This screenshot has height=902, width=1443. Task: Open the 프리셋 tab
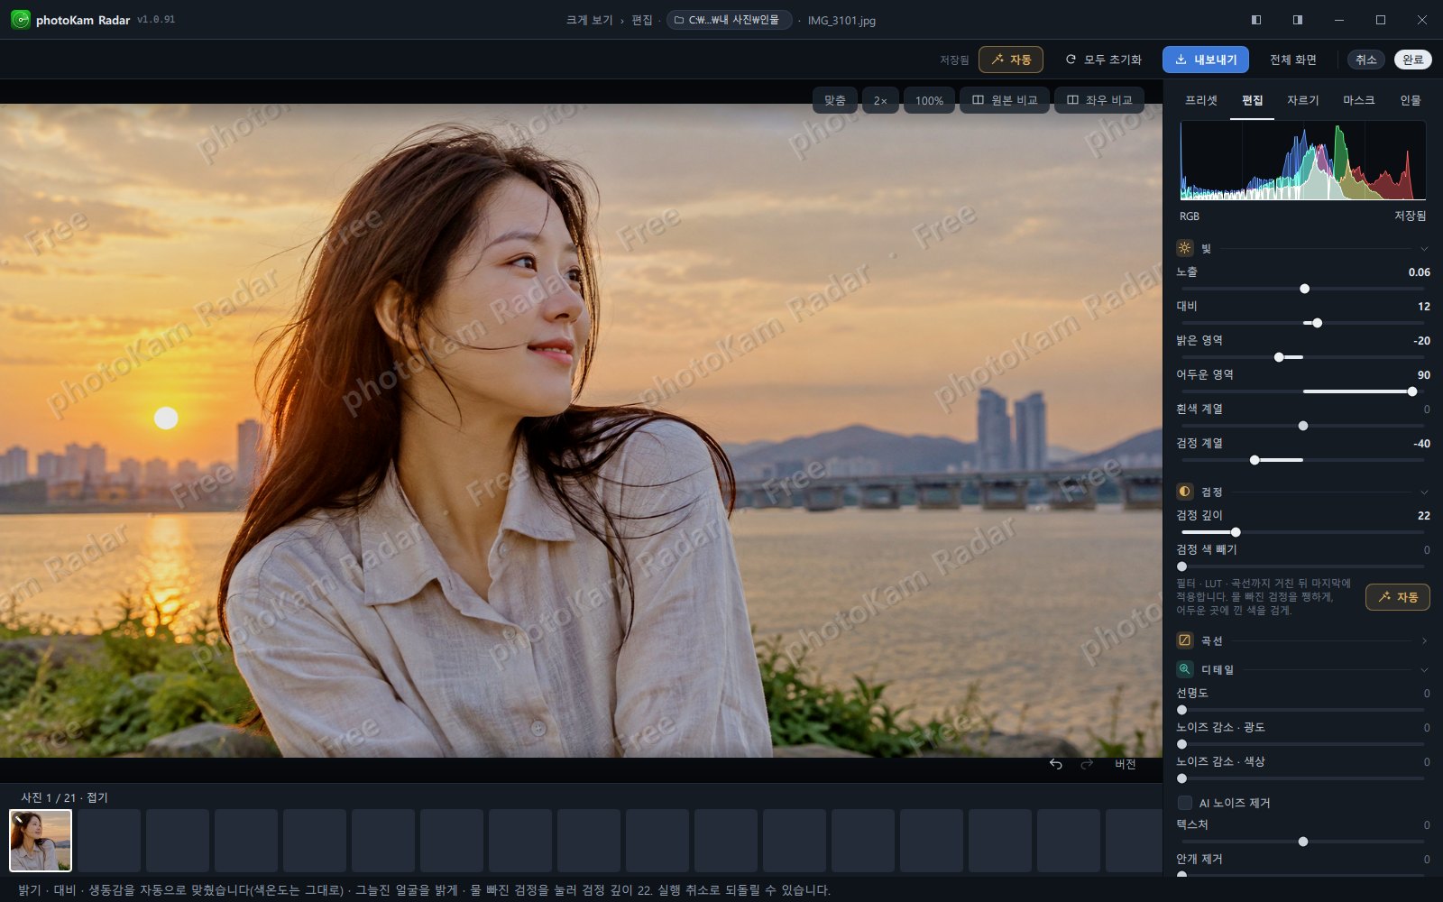1201,100
